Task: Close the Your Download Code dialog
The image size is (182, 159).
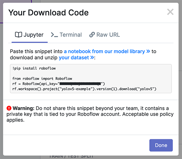Action: [x=170, y=12]
